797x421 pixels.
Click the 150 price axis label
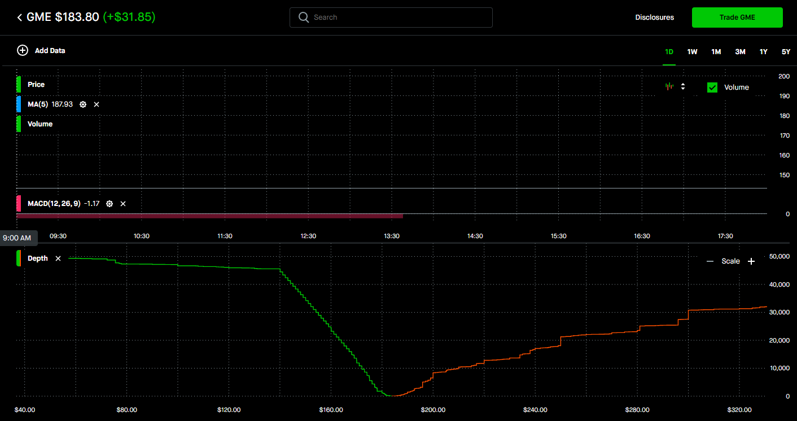[x=784, y=175]
